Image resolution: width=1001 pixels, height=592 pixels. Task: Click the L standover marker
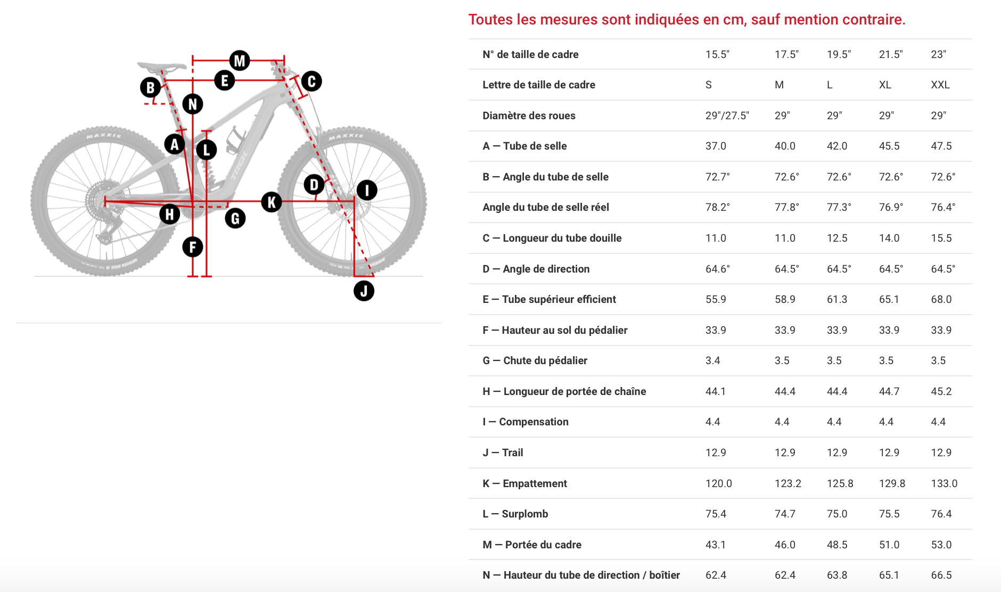(207, 150)
